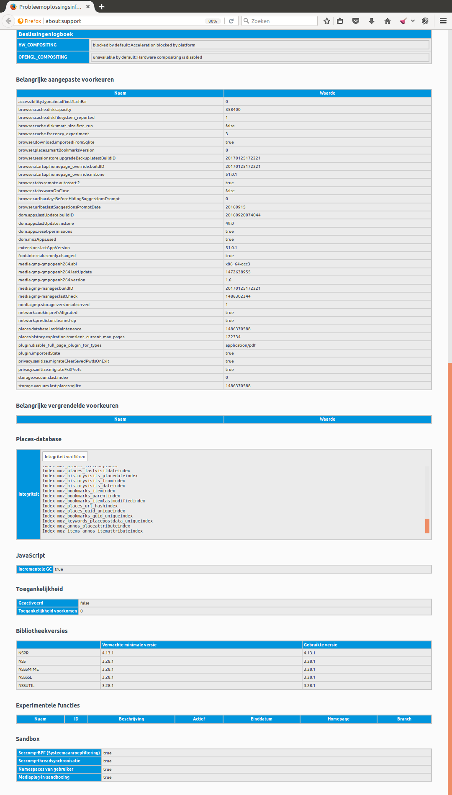This screenshot has width=452, height=795.
Task: Click the Seccomp-BPF (Systeemaanroepfiltering) label
Action: click(x=59, y=753)
